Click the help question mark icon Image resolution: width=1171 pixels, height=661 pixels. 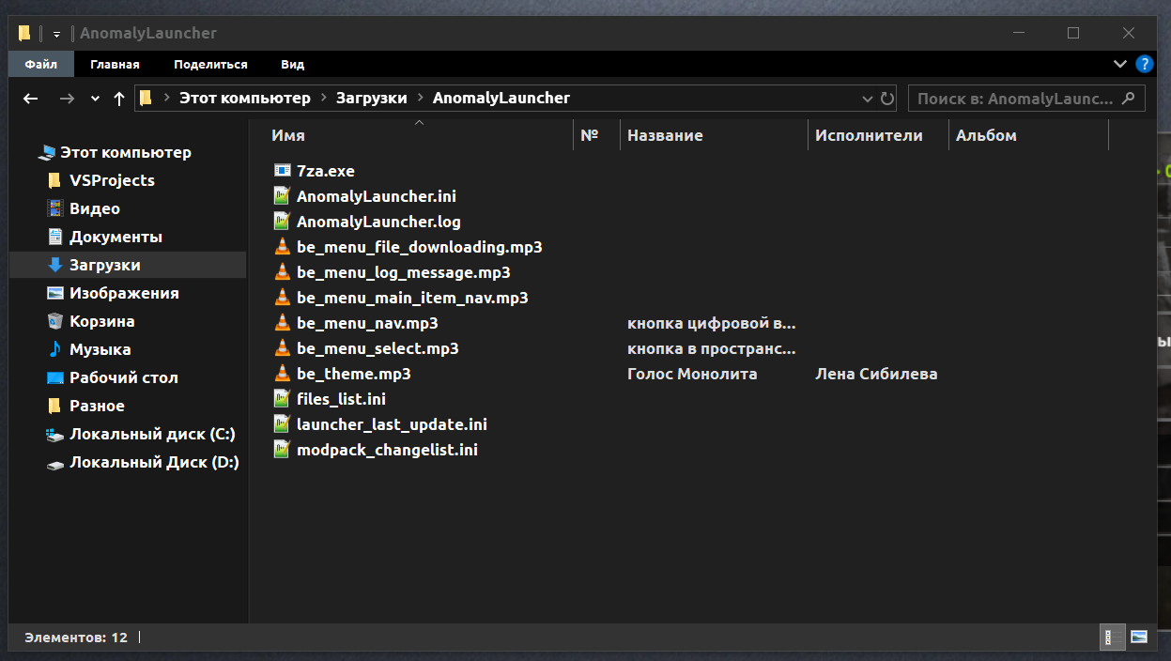pos(1144,64)
